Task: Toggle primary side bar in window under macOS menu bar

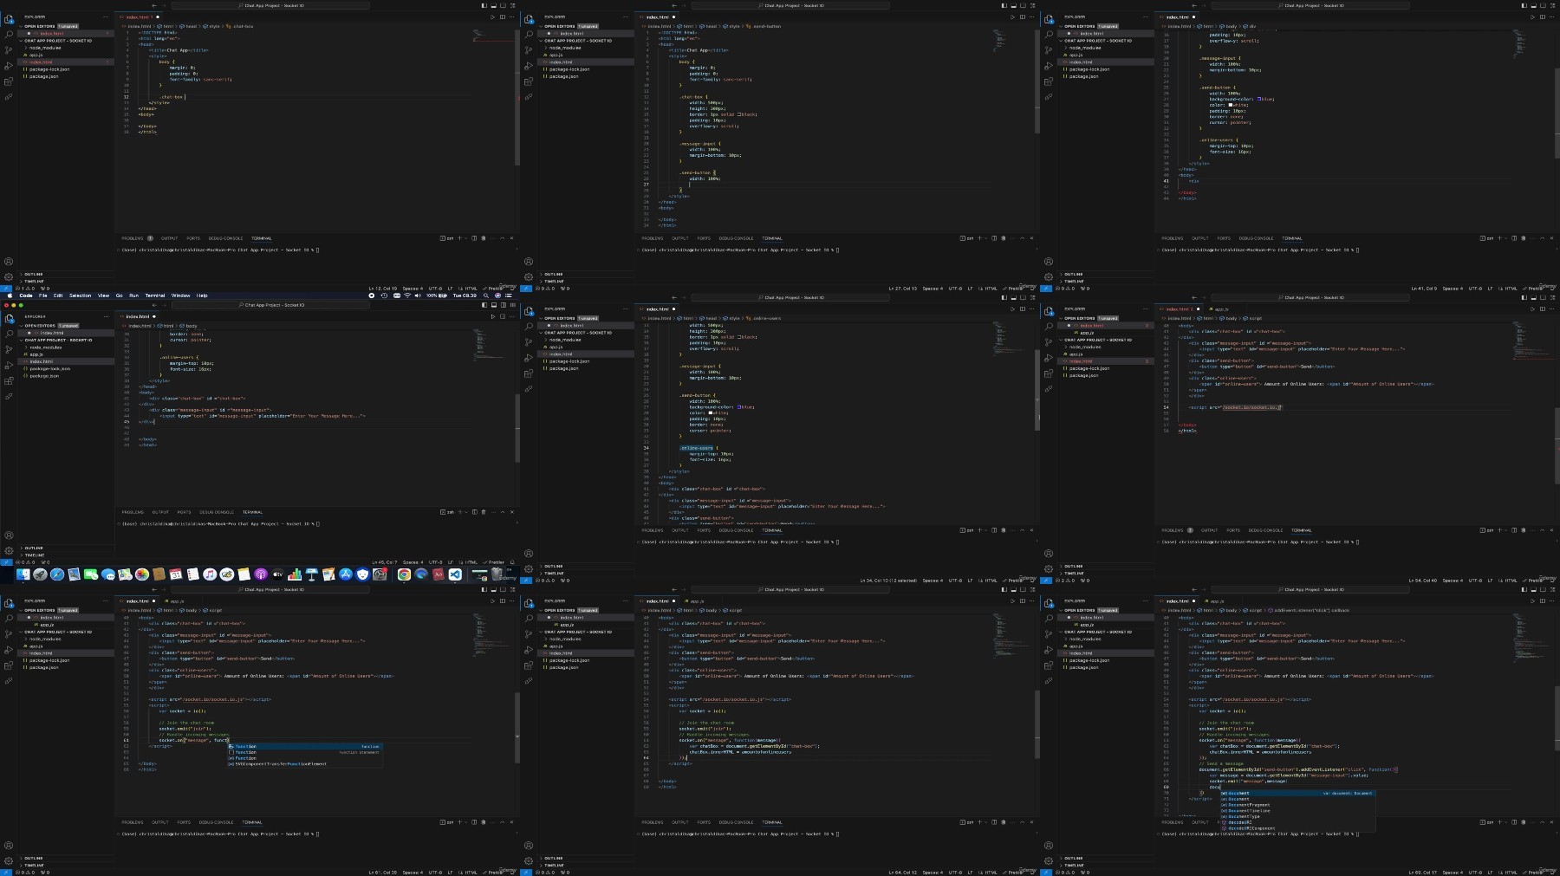Action: (x=484, y=305)
